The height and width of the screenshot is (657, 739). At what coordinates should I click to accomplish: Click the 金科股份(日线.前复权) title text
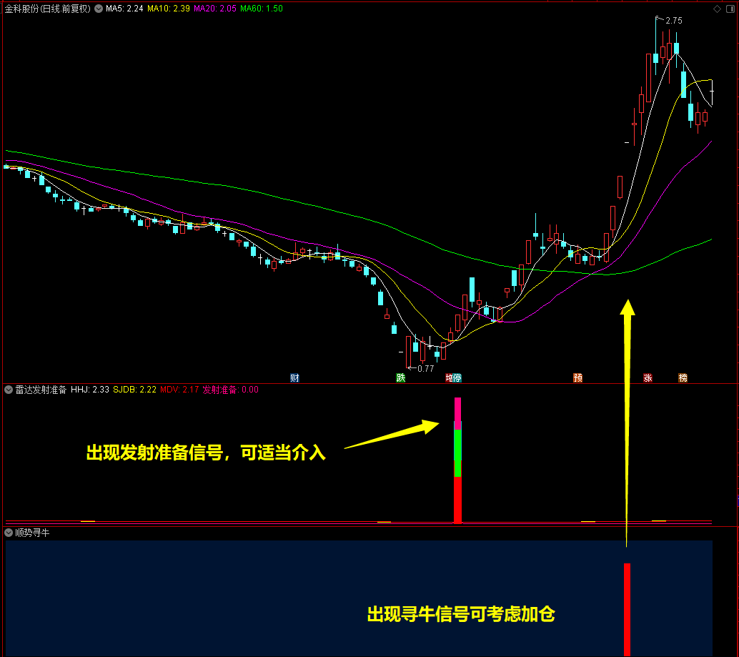47,9
